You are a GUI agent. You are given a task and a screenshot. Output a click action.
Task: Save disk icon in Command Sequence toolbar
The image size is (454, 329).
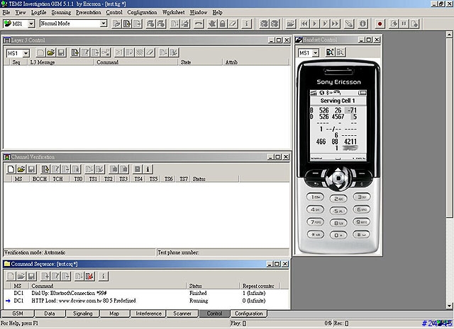(x=31, y=277)
